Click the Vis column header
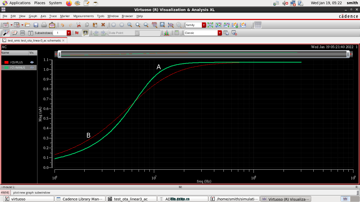The height and width of the screenshot is (202, 360). pos(33,53)
